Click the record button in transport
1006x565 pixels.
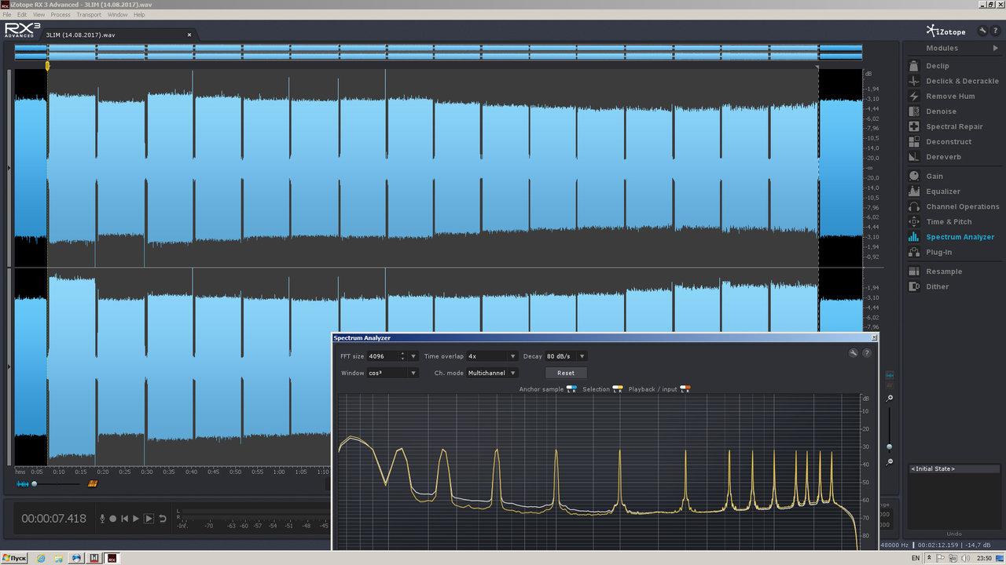(x=113, y=519)
